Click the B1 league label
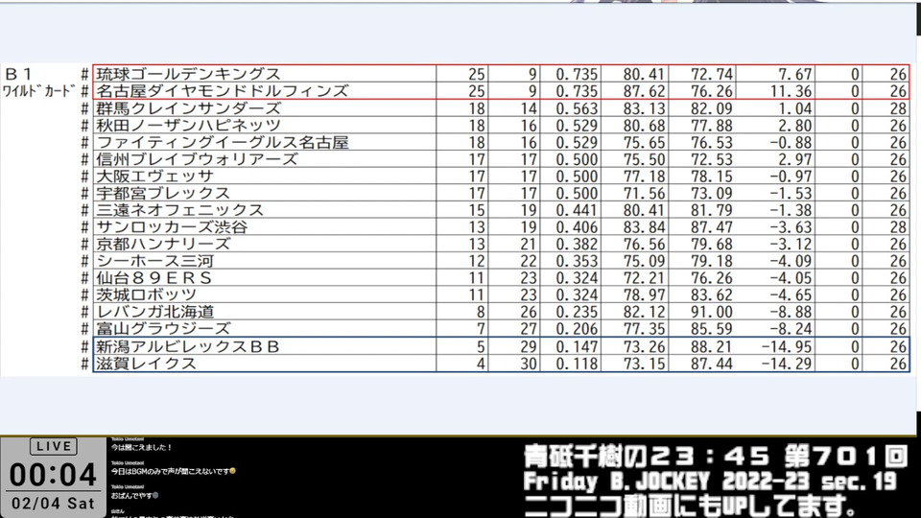The height and width of the screenshot is (518, 921). (19, 74)
